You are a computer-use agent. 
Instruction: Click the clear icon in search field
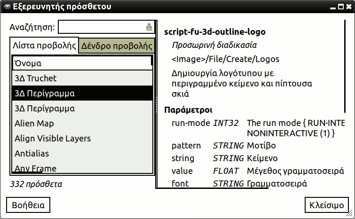pos(149,27)
